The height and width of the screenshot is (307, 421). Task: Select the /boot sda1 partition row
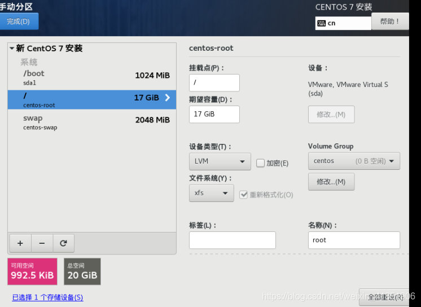point(92,78)
